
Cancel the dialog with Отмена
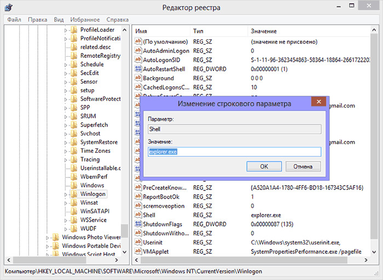point(303,166)
